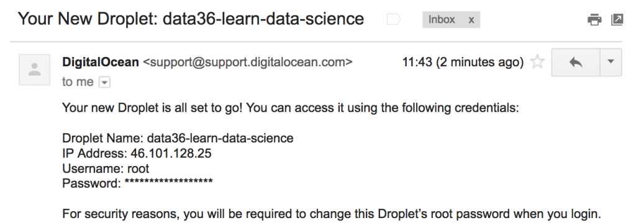Image resolution: width=636 pixels, height=223 pixels.
Task: Click the masked password asterisks
Action: coord(169,182)
